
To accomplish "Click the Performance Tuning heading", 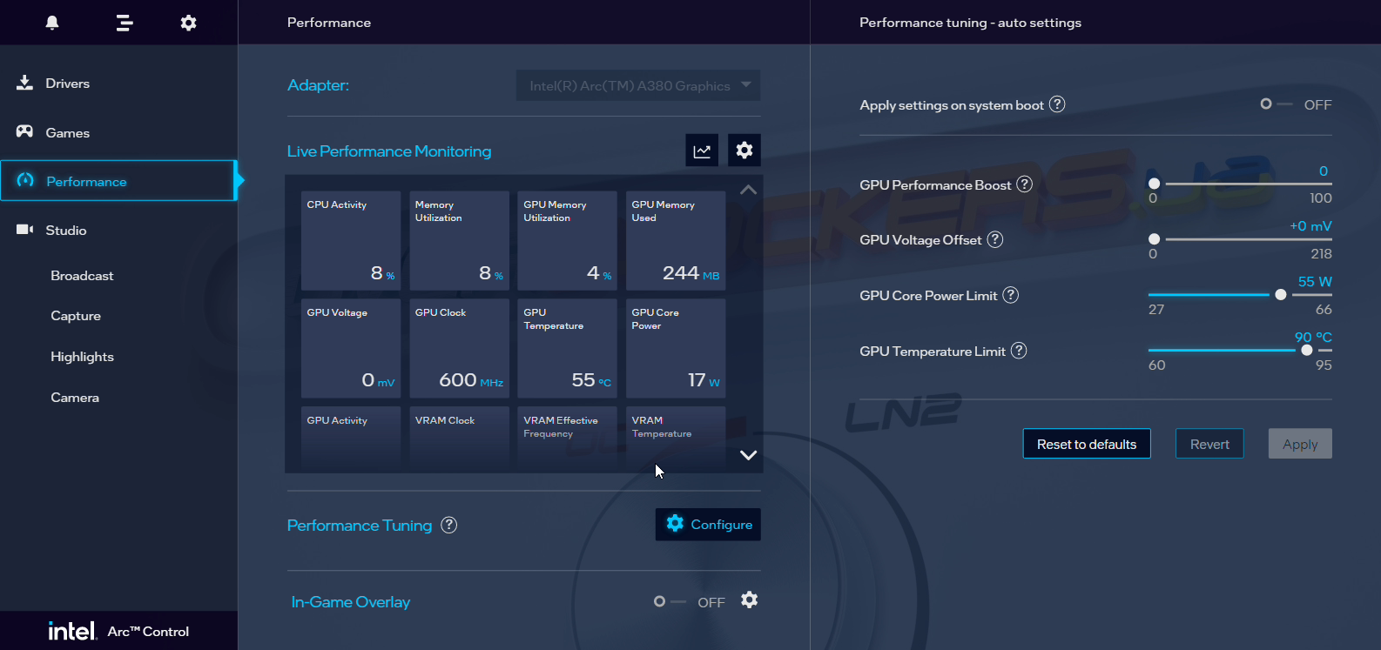I will [360, 526].
